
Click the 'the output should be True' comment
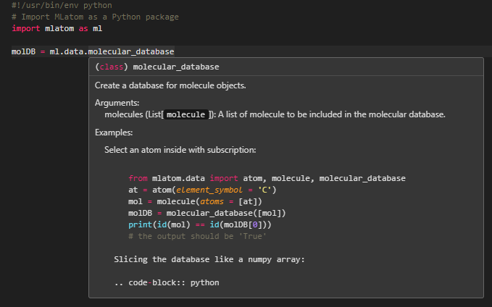pos(197,237)
